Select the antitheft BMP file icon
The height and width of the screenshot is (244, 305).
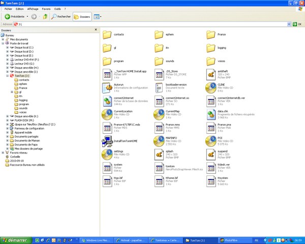[x=211, y=75]
